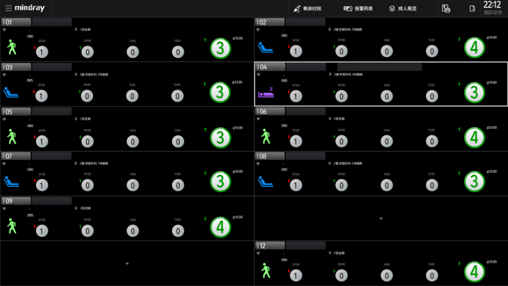Click the walking patient icon in bed 09

[x=12, y=225]
